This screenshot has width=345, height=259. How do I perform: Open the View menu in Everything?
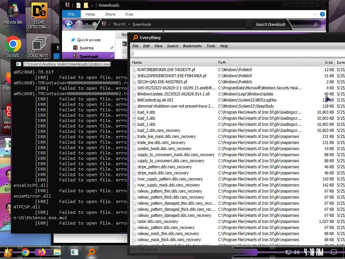158,46
